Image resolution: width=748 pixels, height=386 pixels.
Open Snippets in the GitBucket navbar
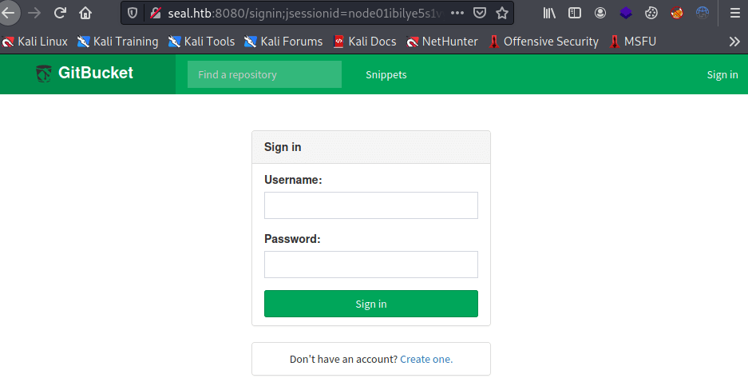pos(386,74)
